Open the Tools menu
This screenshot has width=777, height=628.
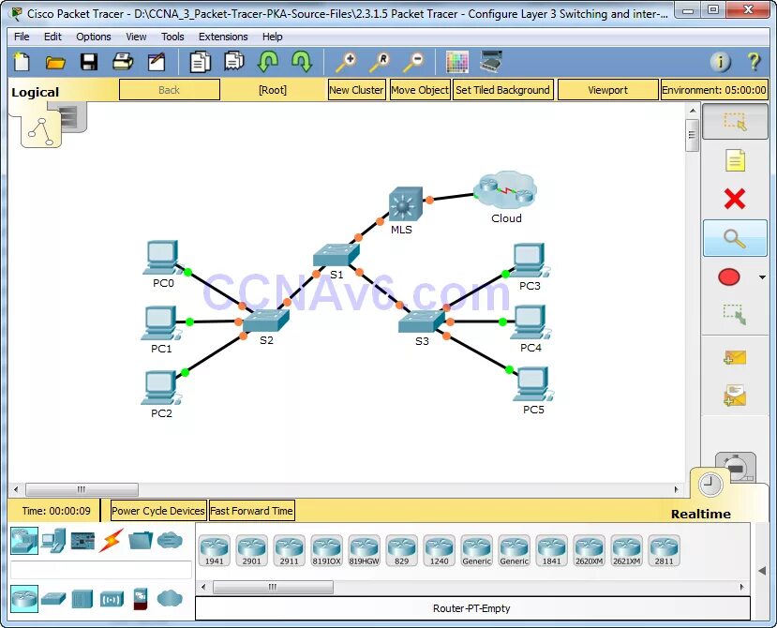click(x=172, y=37)
